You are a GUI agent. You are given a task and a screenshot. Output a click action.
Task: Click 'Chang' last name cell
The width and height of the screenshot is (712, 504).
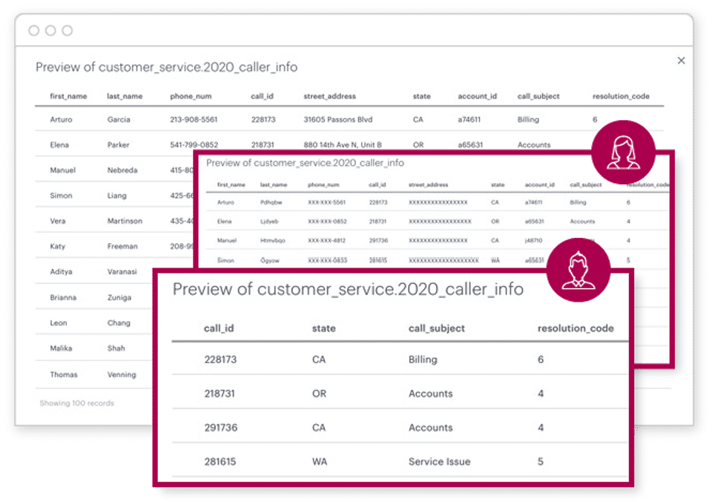119,323
